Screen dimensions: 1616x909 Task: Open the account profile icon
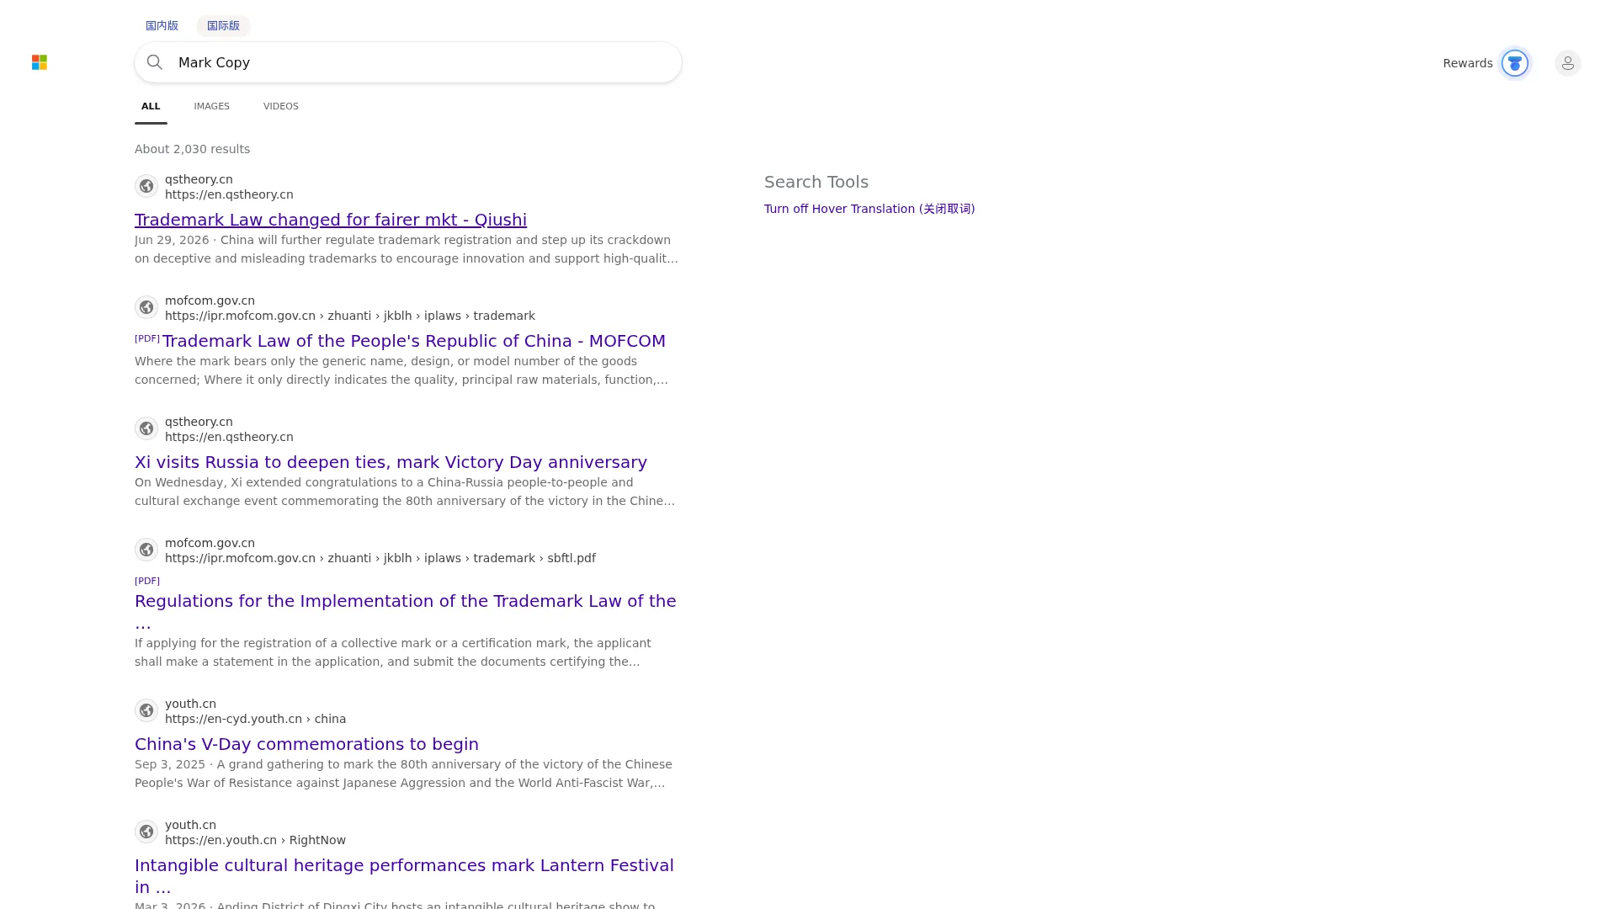click(x=1567, y=63)
